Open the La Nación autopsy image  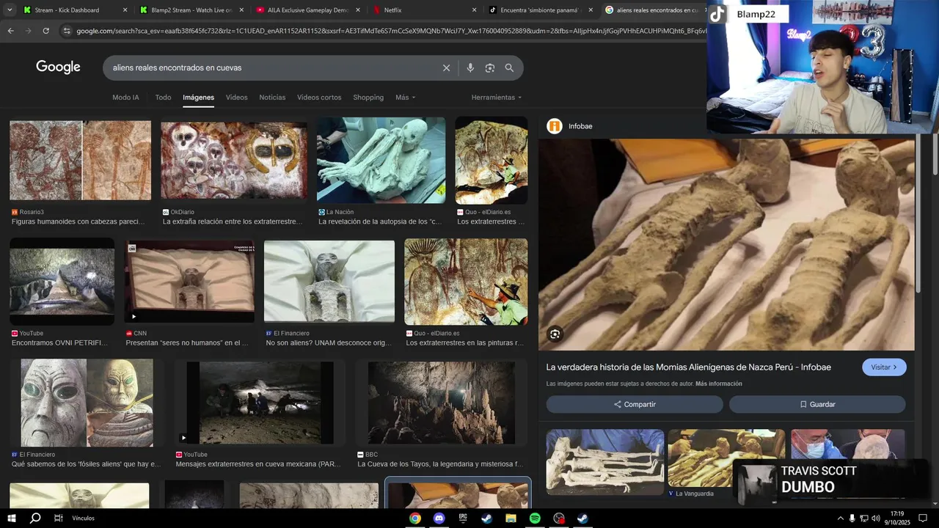click(x=381, y=160)
